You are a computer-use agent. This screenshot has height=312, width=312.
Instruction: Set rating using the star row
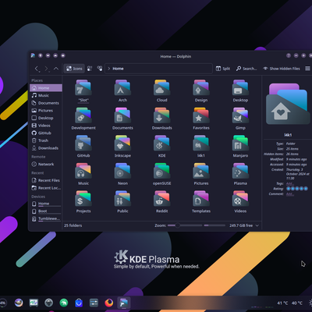point(297,189)
